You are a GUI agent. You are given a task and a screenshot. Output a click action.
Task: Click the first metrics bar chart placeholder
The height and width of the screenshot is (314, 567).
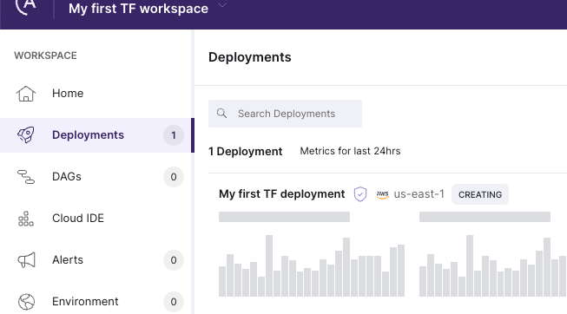[312, 266]
